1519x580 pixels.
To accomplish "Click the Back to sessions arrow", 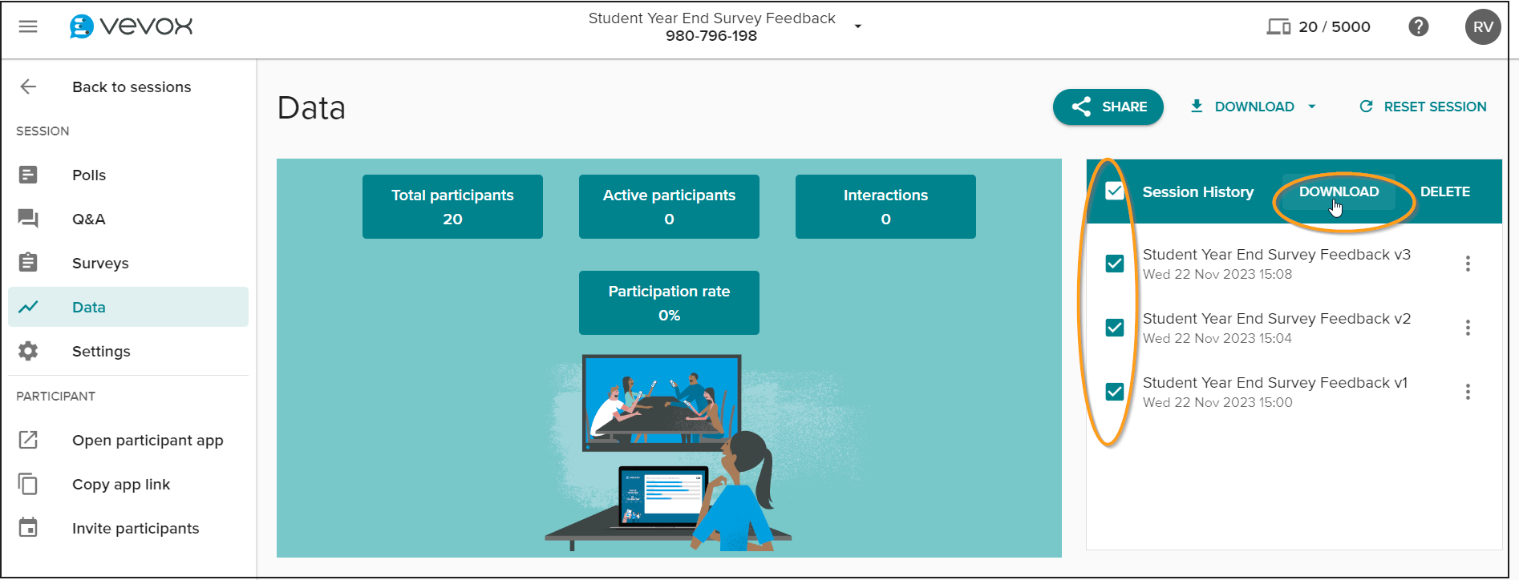I will tap(28, 87).
